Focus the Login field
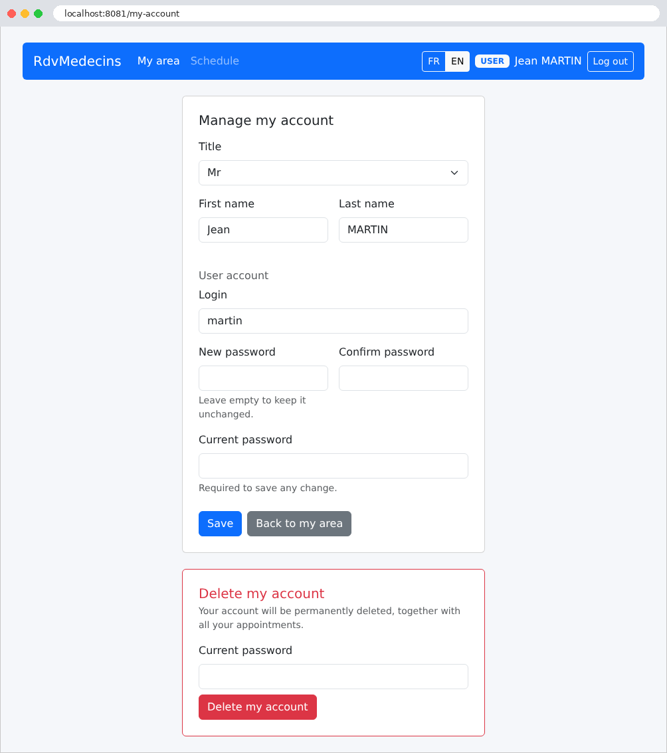This screenshot has height=753, width=667. pyautogui.click(x=333, y=321)
